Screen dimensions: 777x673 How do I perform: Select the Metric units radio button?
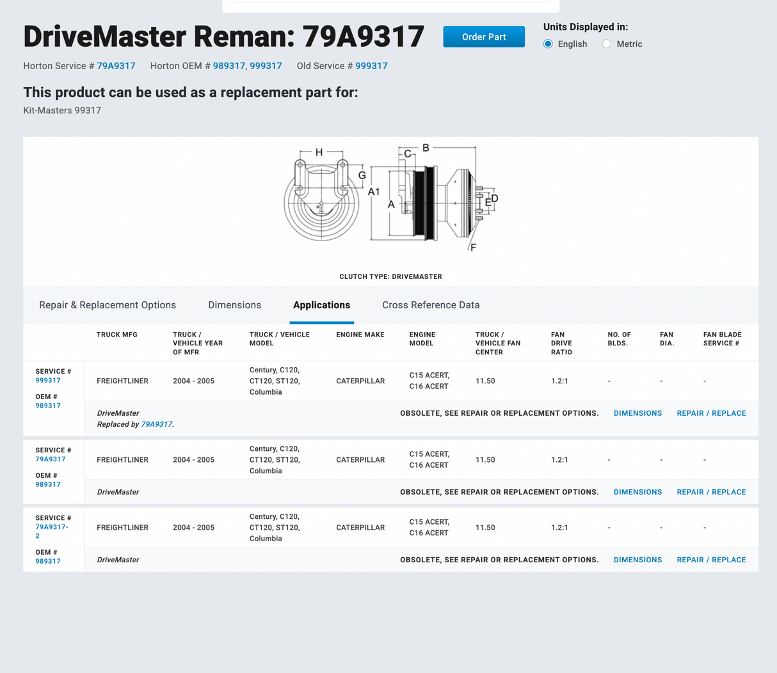click(x=607, y=44)
